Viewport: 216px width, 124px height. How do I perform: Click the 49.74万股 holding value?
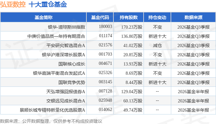click(x=133, y=110)
